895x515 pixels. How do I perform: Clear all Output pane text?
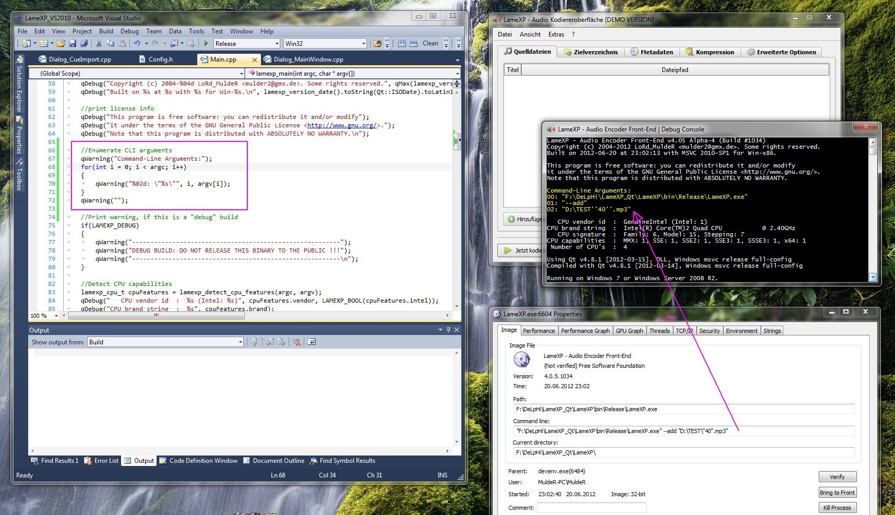click(x=296, y=342)
